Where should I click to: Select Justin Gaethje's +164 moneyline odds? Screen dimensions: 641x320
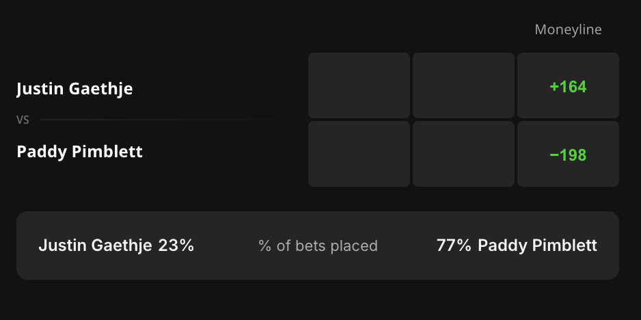tap(568, 85)
